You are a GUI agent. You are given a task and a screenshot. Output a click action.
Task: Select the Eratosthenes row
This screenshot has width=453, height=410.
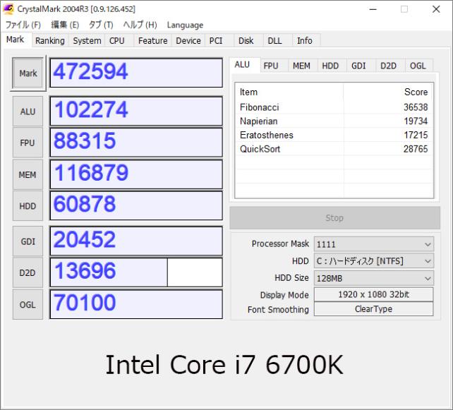pos(334,135)
